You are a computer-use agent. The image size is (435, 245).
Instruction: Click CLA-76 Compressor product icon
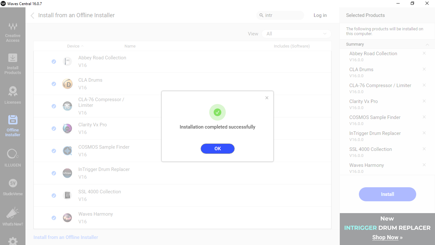click(67, 106)
